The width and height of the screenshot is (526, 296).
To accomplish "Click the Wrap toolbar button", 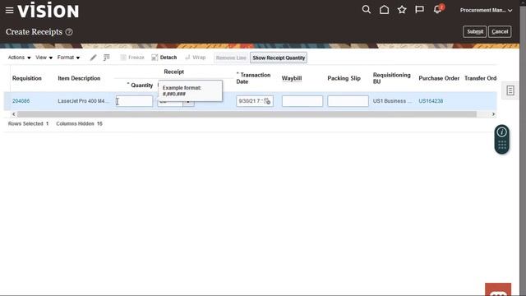I will click(196, 58).
